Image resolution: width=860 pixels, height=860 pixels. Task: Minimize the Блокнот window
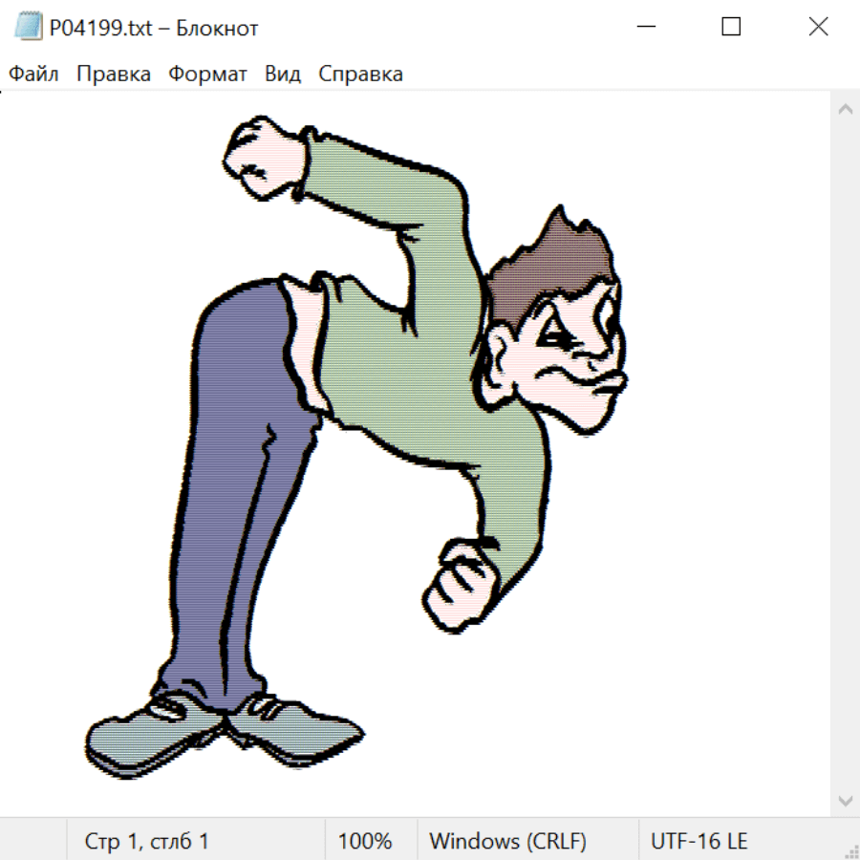(647, 28)
